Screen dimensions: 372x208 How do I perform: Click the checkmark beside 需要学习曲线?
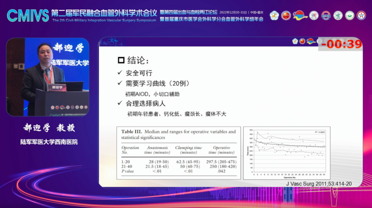point(120,83)
